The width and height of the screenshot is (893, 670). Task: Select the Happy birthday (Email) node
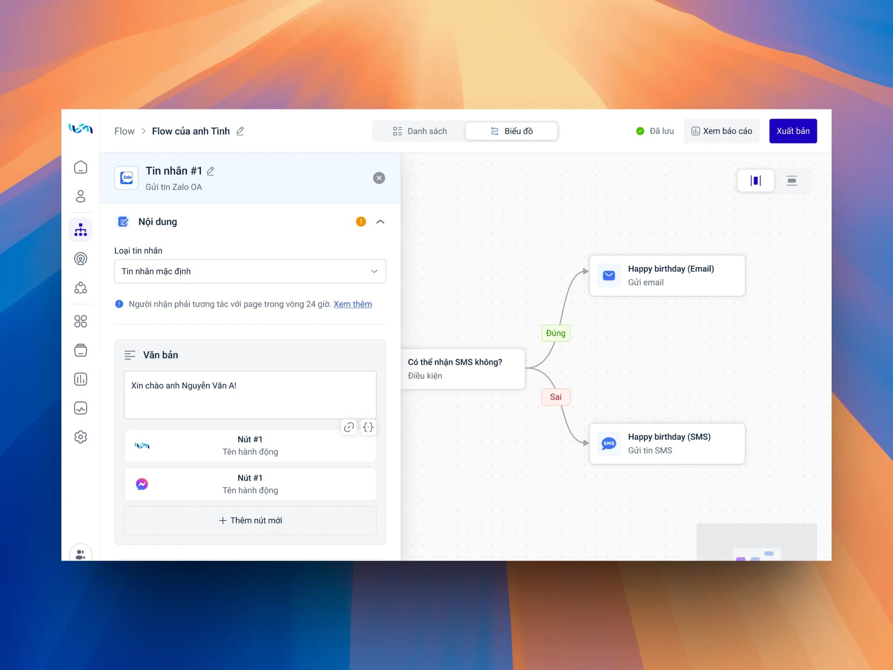(667, 275)
